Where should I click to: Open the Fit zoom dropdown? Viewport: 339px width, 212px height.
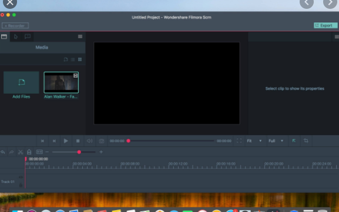[x=254, y=141]
